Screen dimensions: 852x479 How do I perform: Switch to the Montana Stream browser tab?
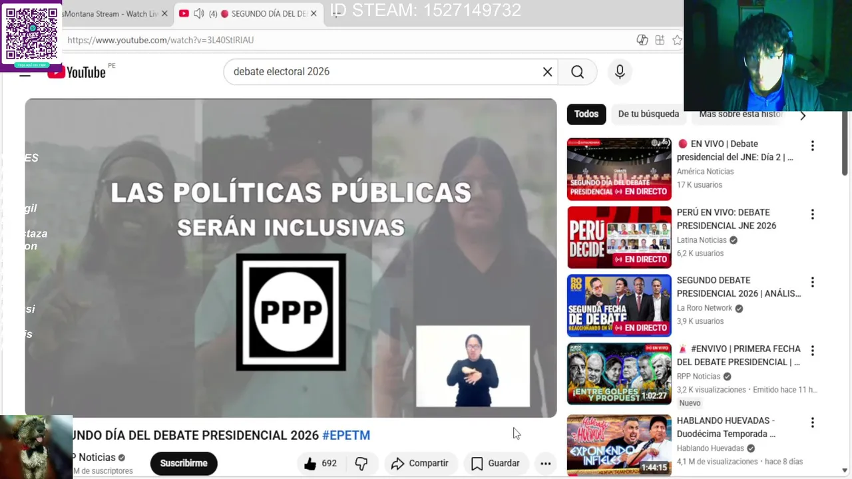click(x=110, y=13)
